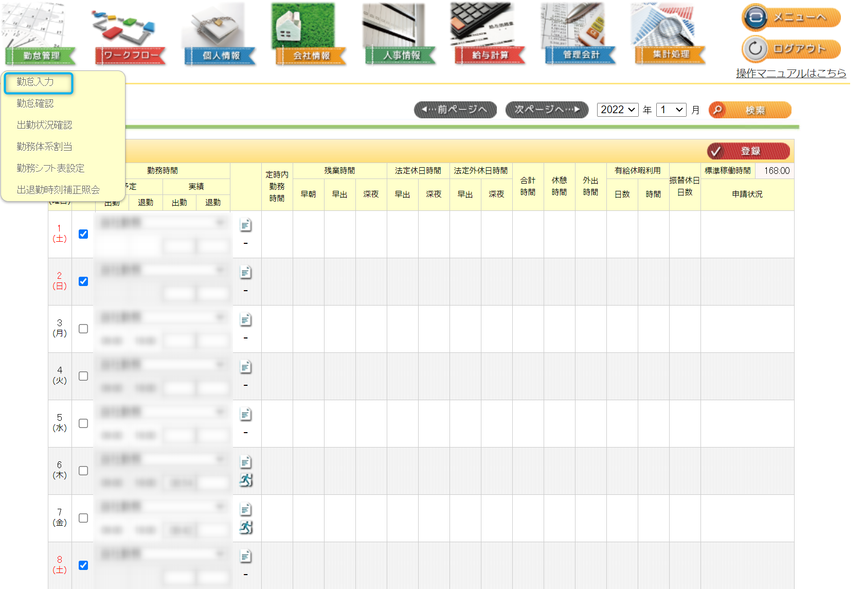Click the memo note icon for day 1
Screen dimensions: 863x589
(246, 225)
